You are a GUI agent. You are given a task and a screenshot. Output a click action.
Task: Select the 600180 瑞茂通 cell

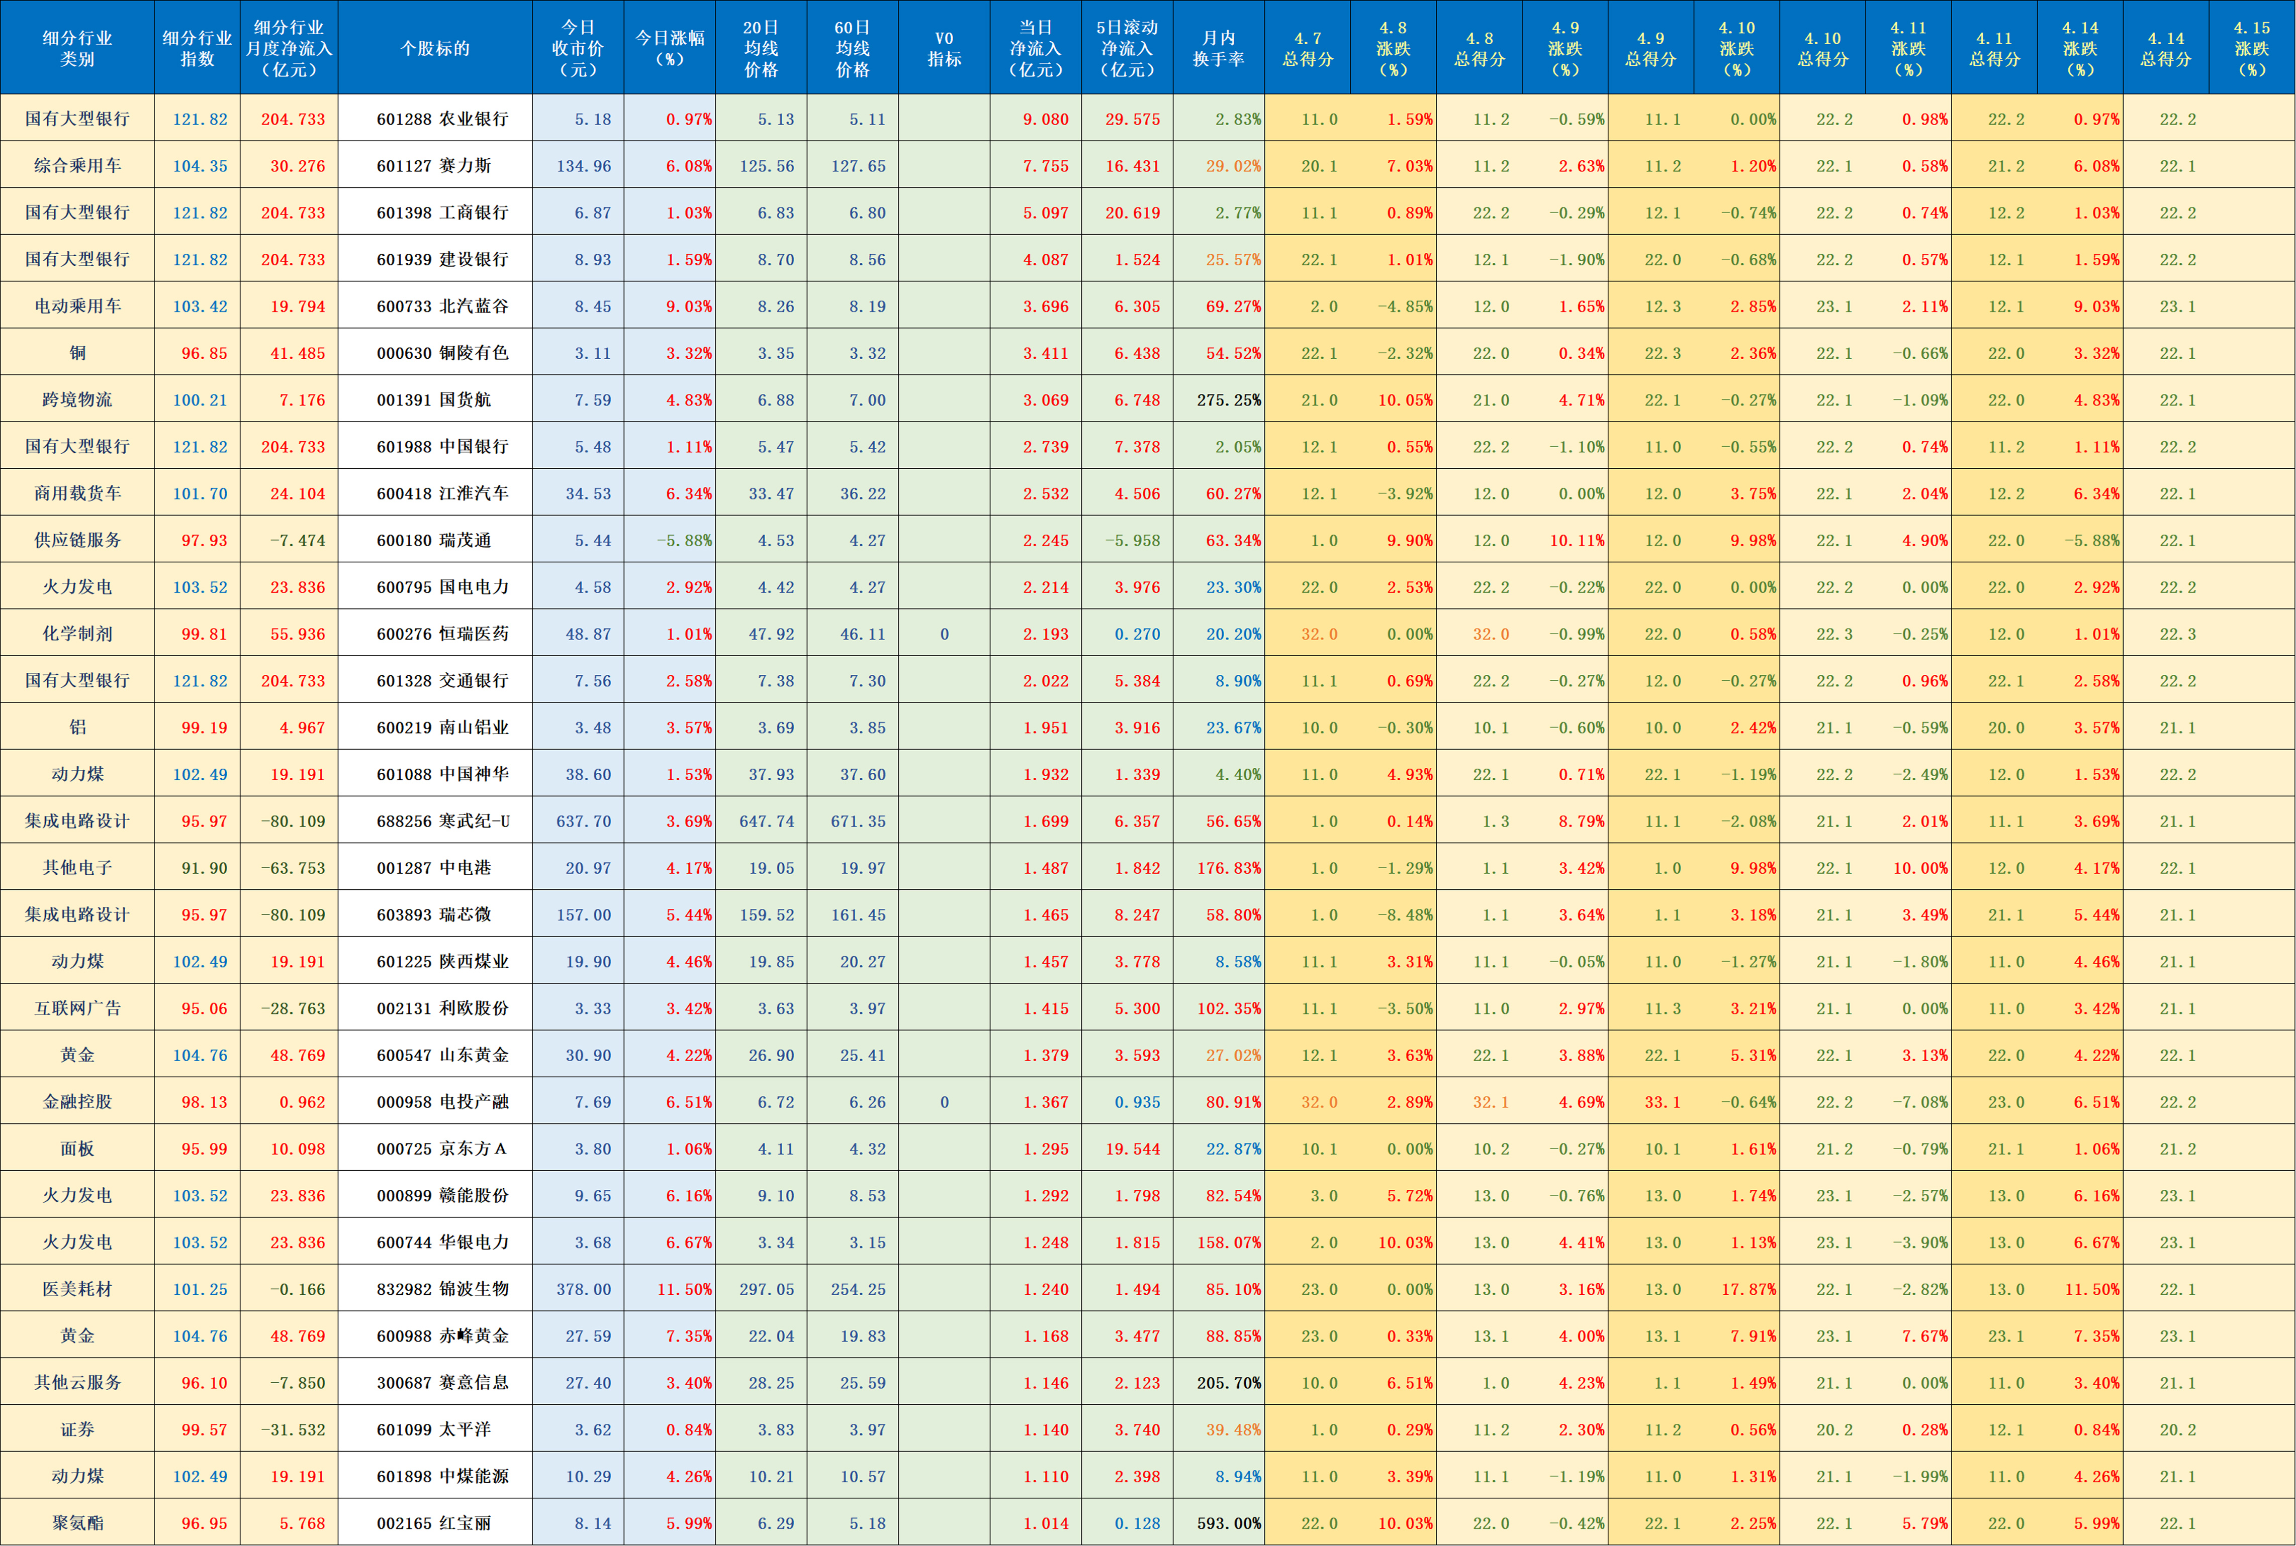pos(435,540)
